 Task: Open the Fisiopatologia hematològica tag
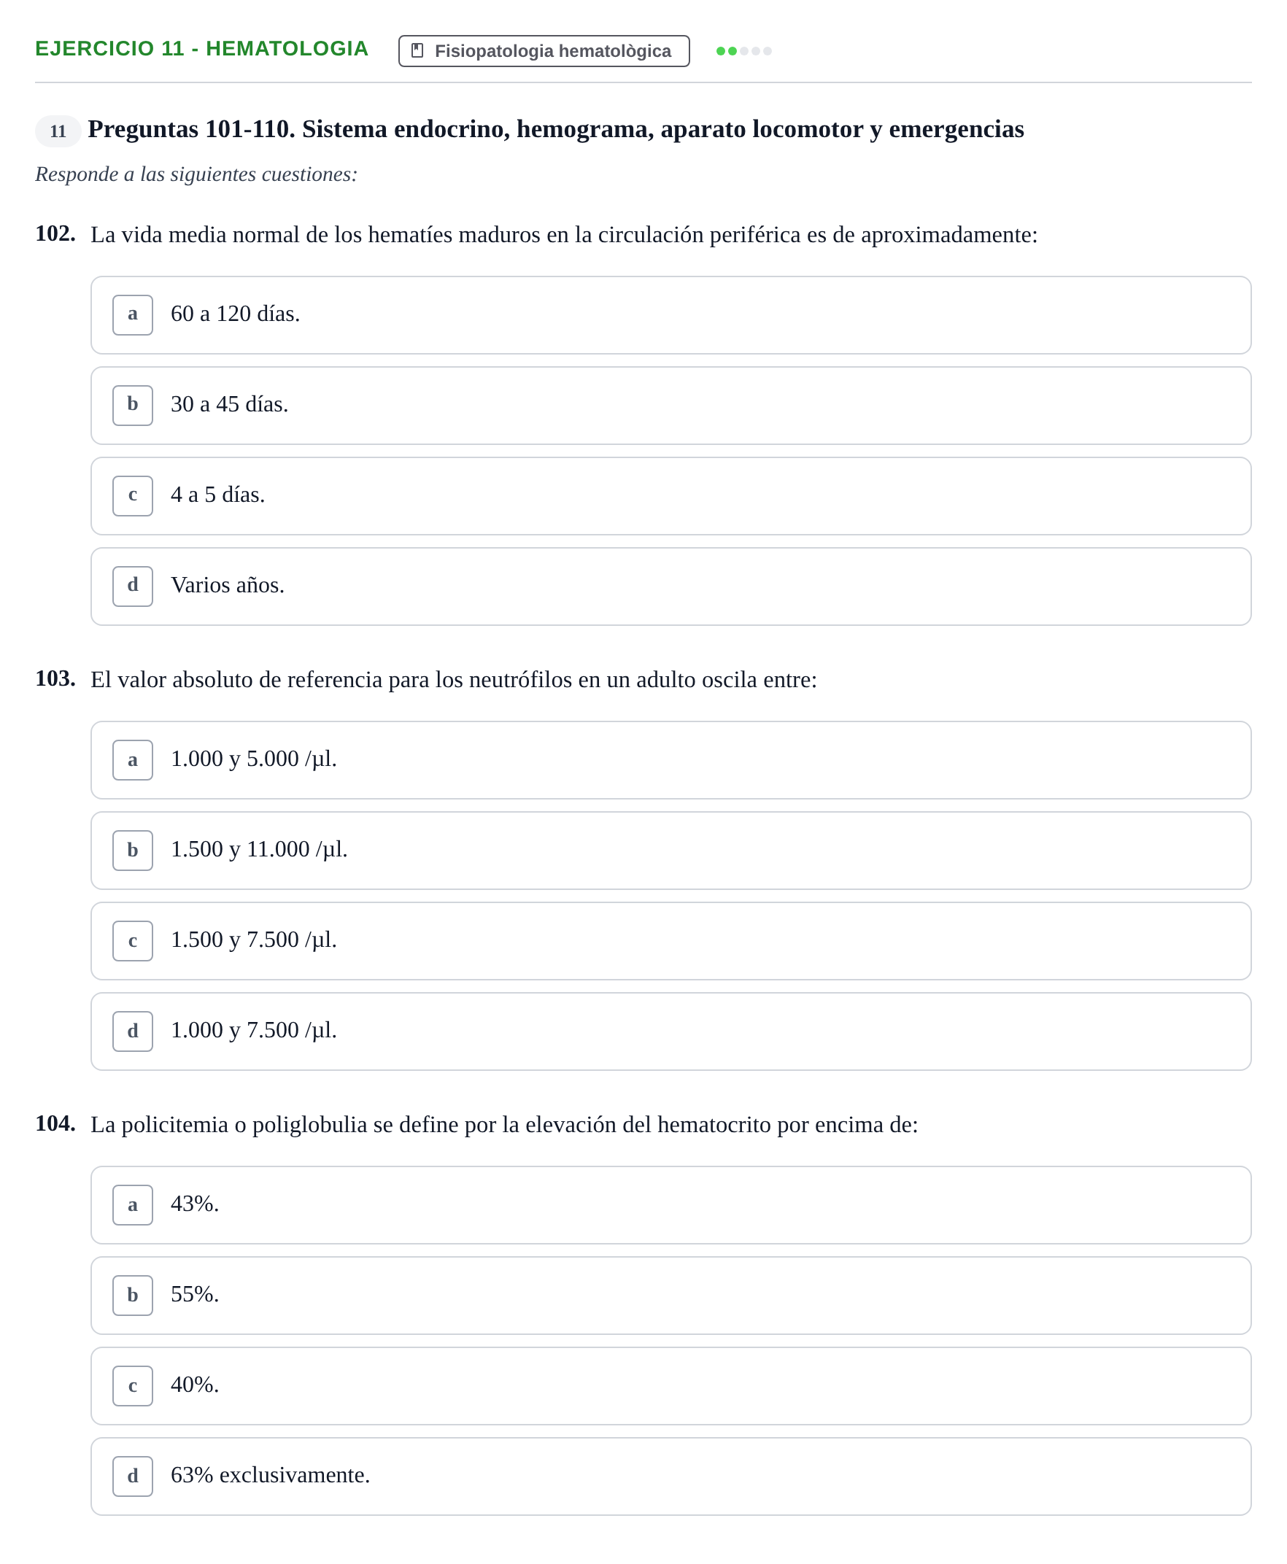point(544,51)
